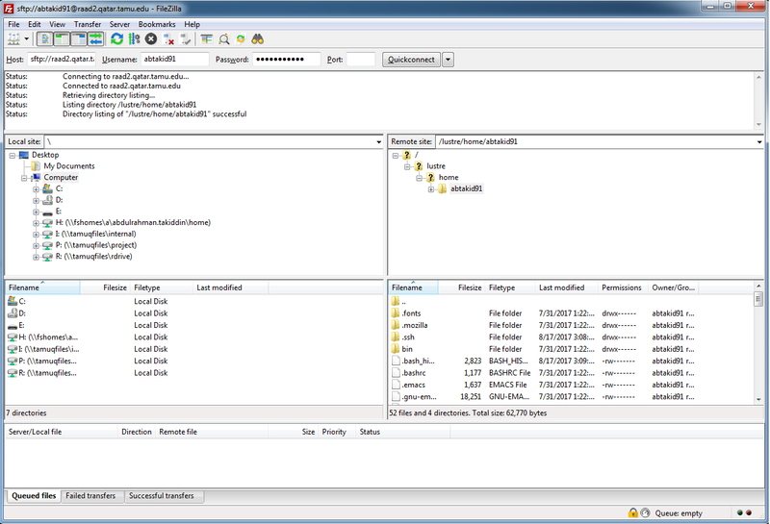Cancel current operation with the stop icon
This screenshot has width=770, height=524.
[151, 39]
